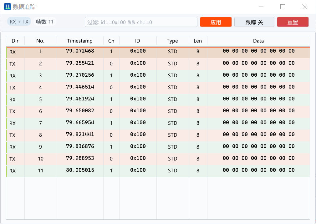
Task: Click channel 1 in frame 7 row
Action: 111,123
